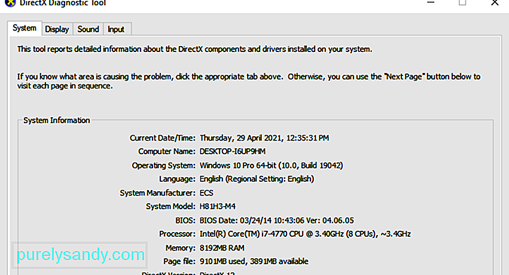Click the System Manufacturer value ECS
The width and height of the screenshot is (509, 275).
[x=206, y=193]
